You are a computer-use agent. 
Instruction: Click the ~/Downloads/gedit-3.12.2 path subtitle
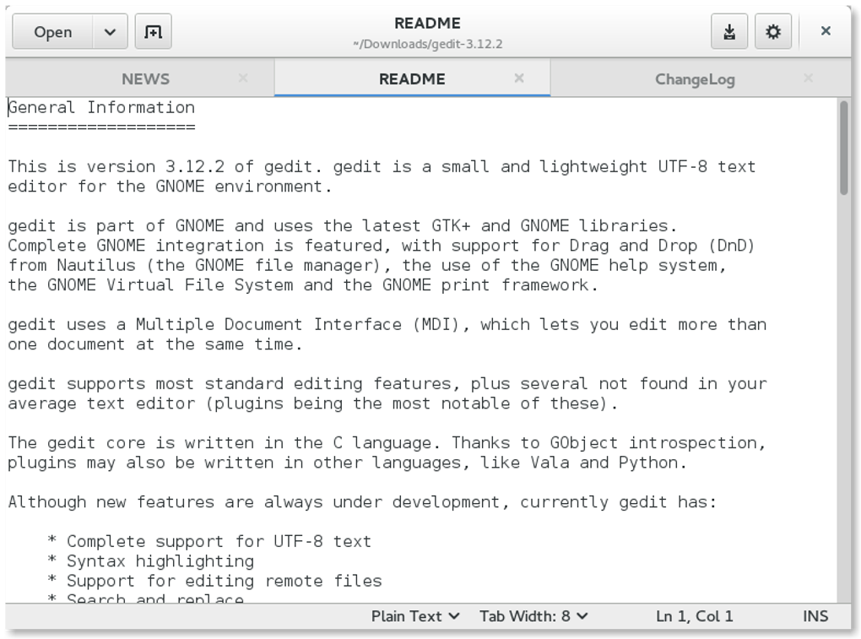point(427,44)
